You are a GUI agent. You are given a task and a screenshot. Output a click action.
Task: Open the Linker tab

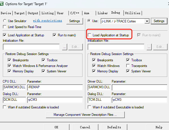[103, 13]
